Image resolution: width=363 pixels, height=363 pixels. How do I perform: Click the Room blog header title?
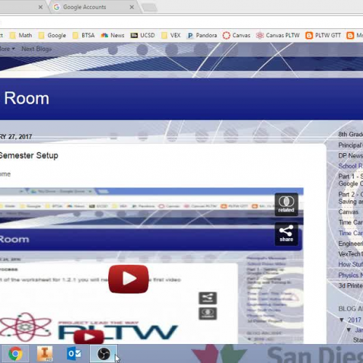[x=26, y=99]
